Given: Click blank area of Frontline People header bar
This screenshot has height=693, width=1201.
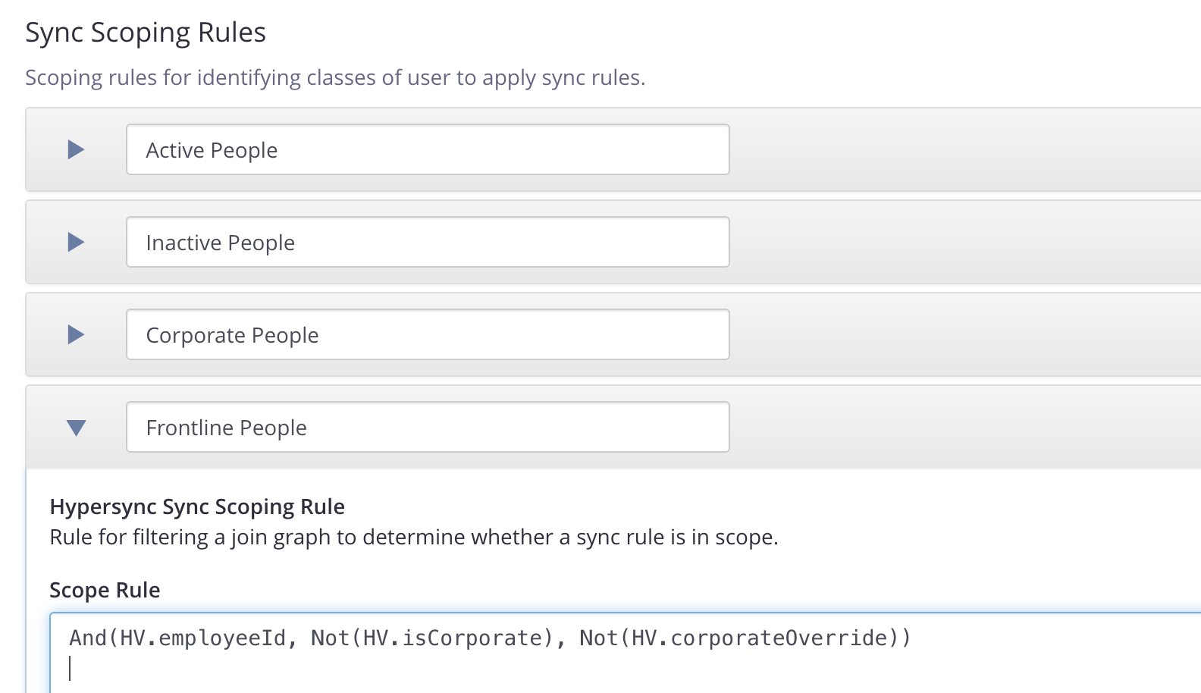Looking at the screenshot, I should 963,427.
